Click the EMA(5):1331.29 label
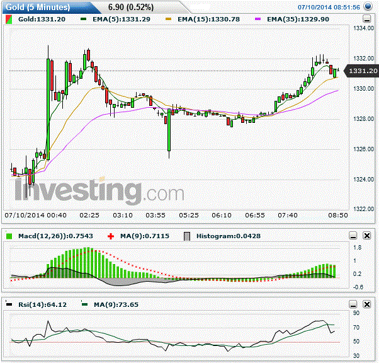The height and width of the screenshot is (363, 379). pyautogui.click(x=122, y=19)
